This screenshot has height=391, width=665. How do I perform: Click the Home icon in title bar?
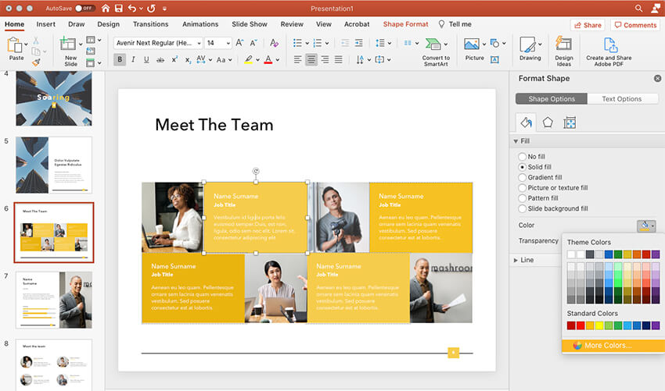click(106, 8)
